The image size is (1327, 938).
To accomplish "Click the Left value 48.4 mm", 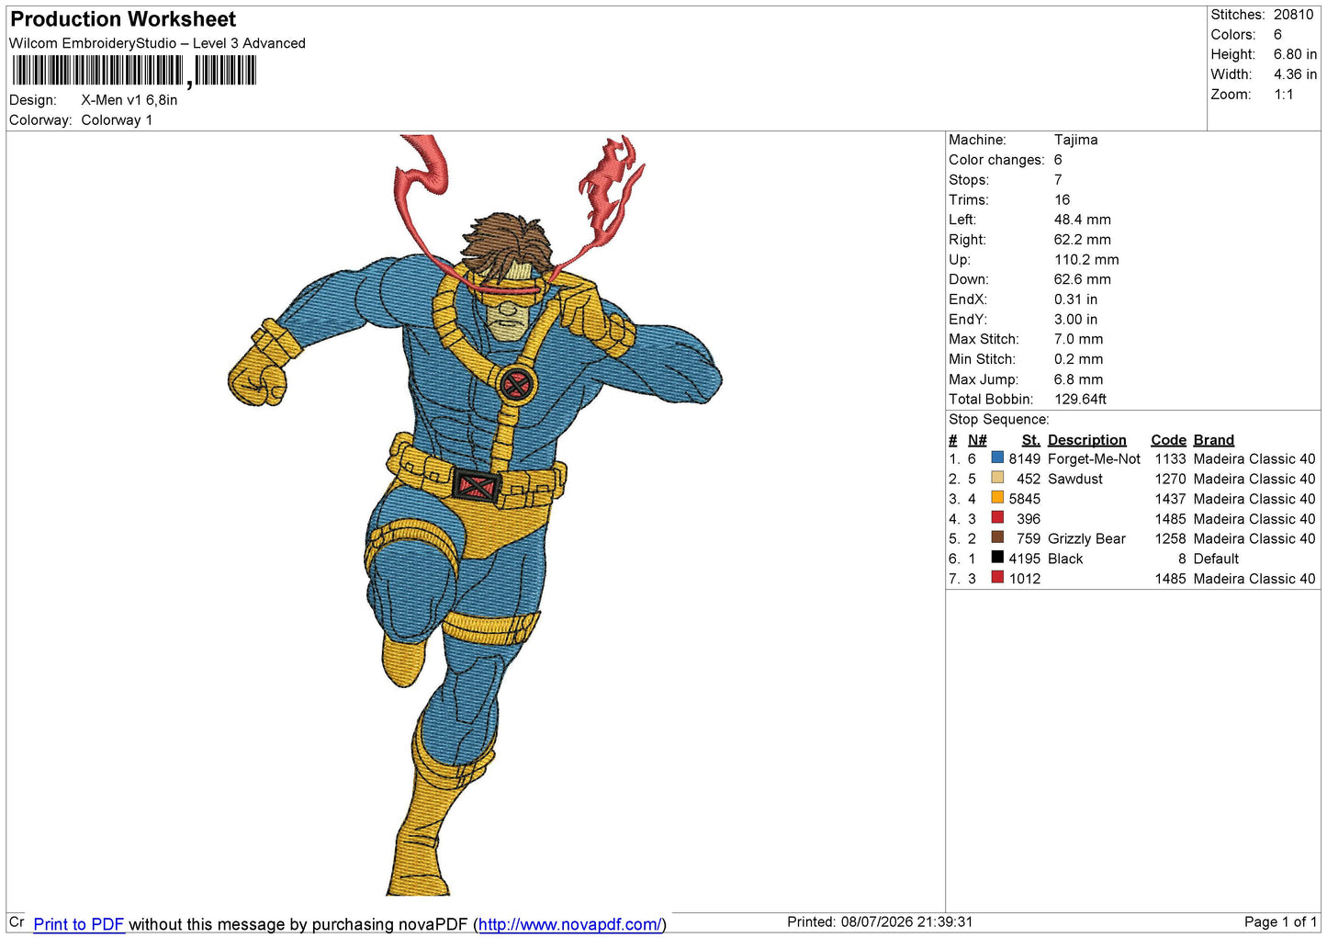I will (x=1083, y=220).
